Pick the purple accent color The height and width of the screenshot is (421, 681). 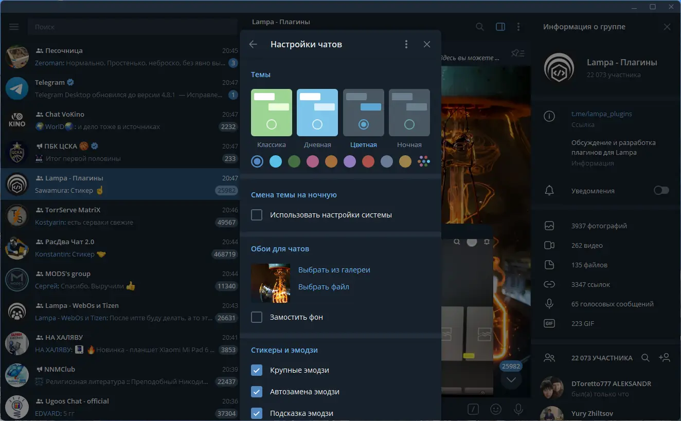[350, 161]
